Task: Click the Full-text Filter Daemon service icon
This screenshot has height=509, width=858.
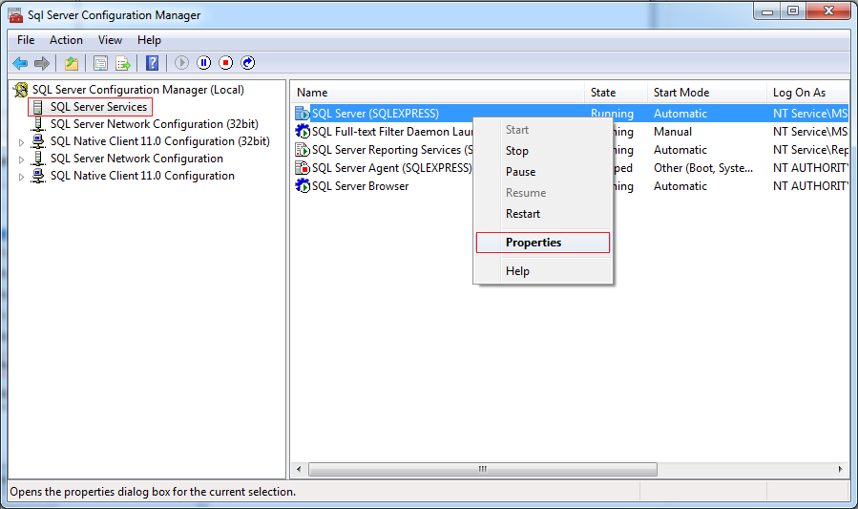Action: point(302,132)
